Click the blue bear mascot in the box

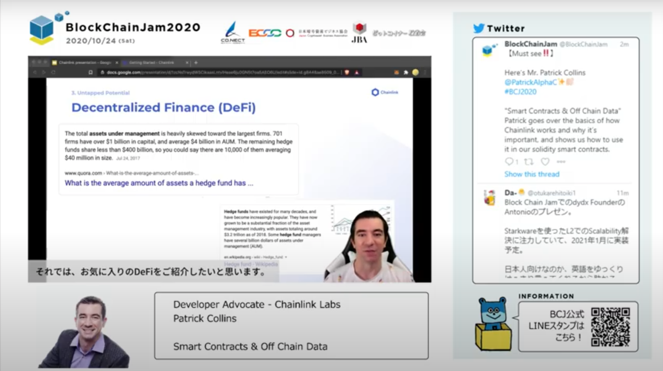tap(493, 323)
